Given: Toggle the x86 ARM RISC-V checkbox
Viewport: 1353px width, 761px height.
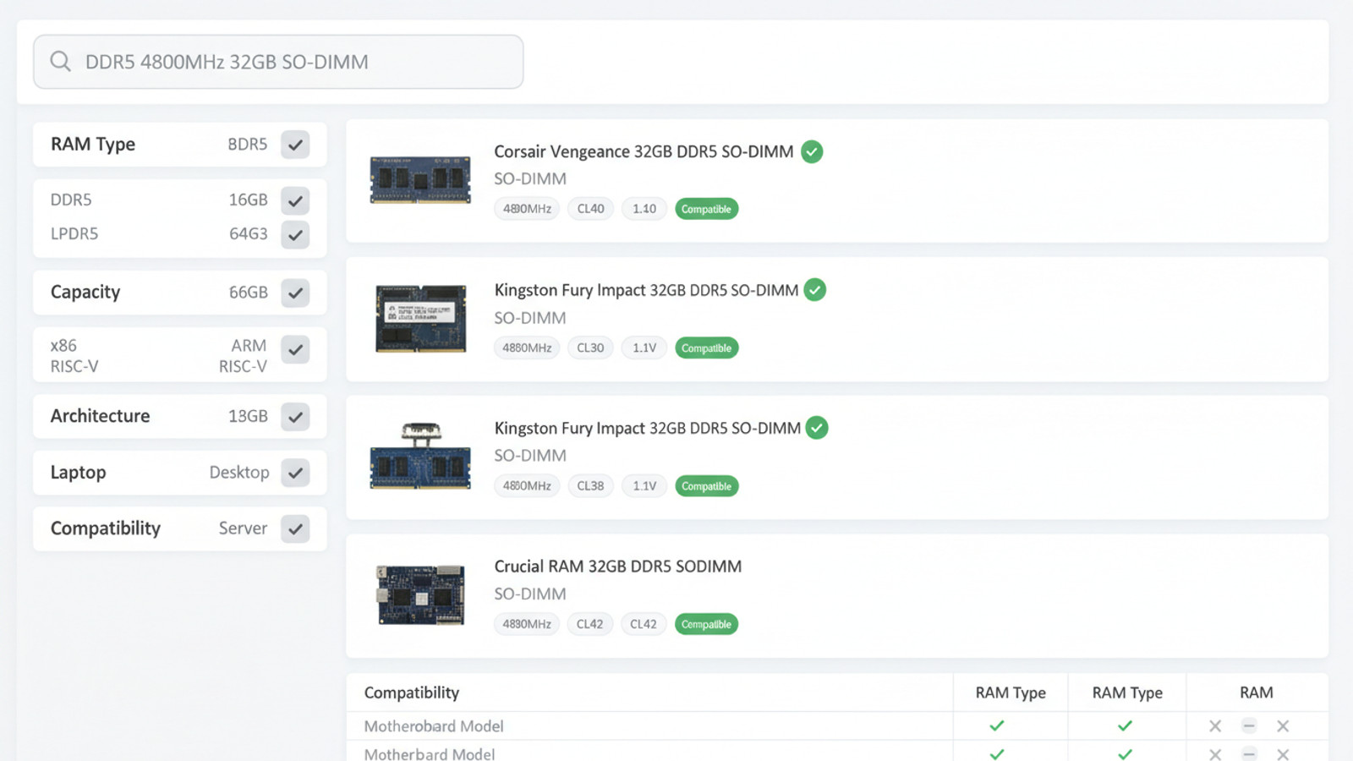Looking at the screenshot, I should tap(295, 349).
